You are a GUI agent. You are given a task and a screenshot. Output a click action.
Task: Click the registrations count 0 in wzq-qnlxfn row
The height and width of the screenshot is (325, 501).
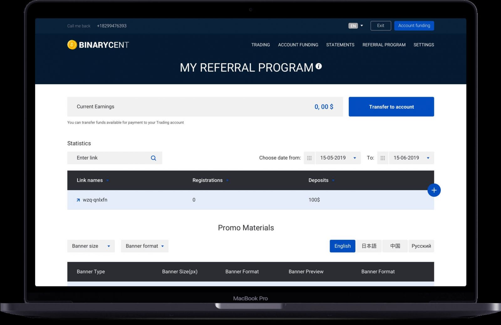click(x=194, y=200)
